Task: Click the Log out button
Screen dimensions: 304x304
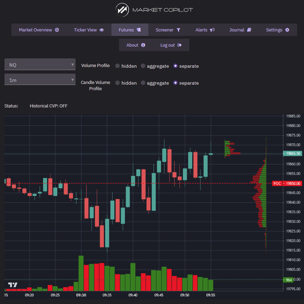Action: (x=171, y=45)
